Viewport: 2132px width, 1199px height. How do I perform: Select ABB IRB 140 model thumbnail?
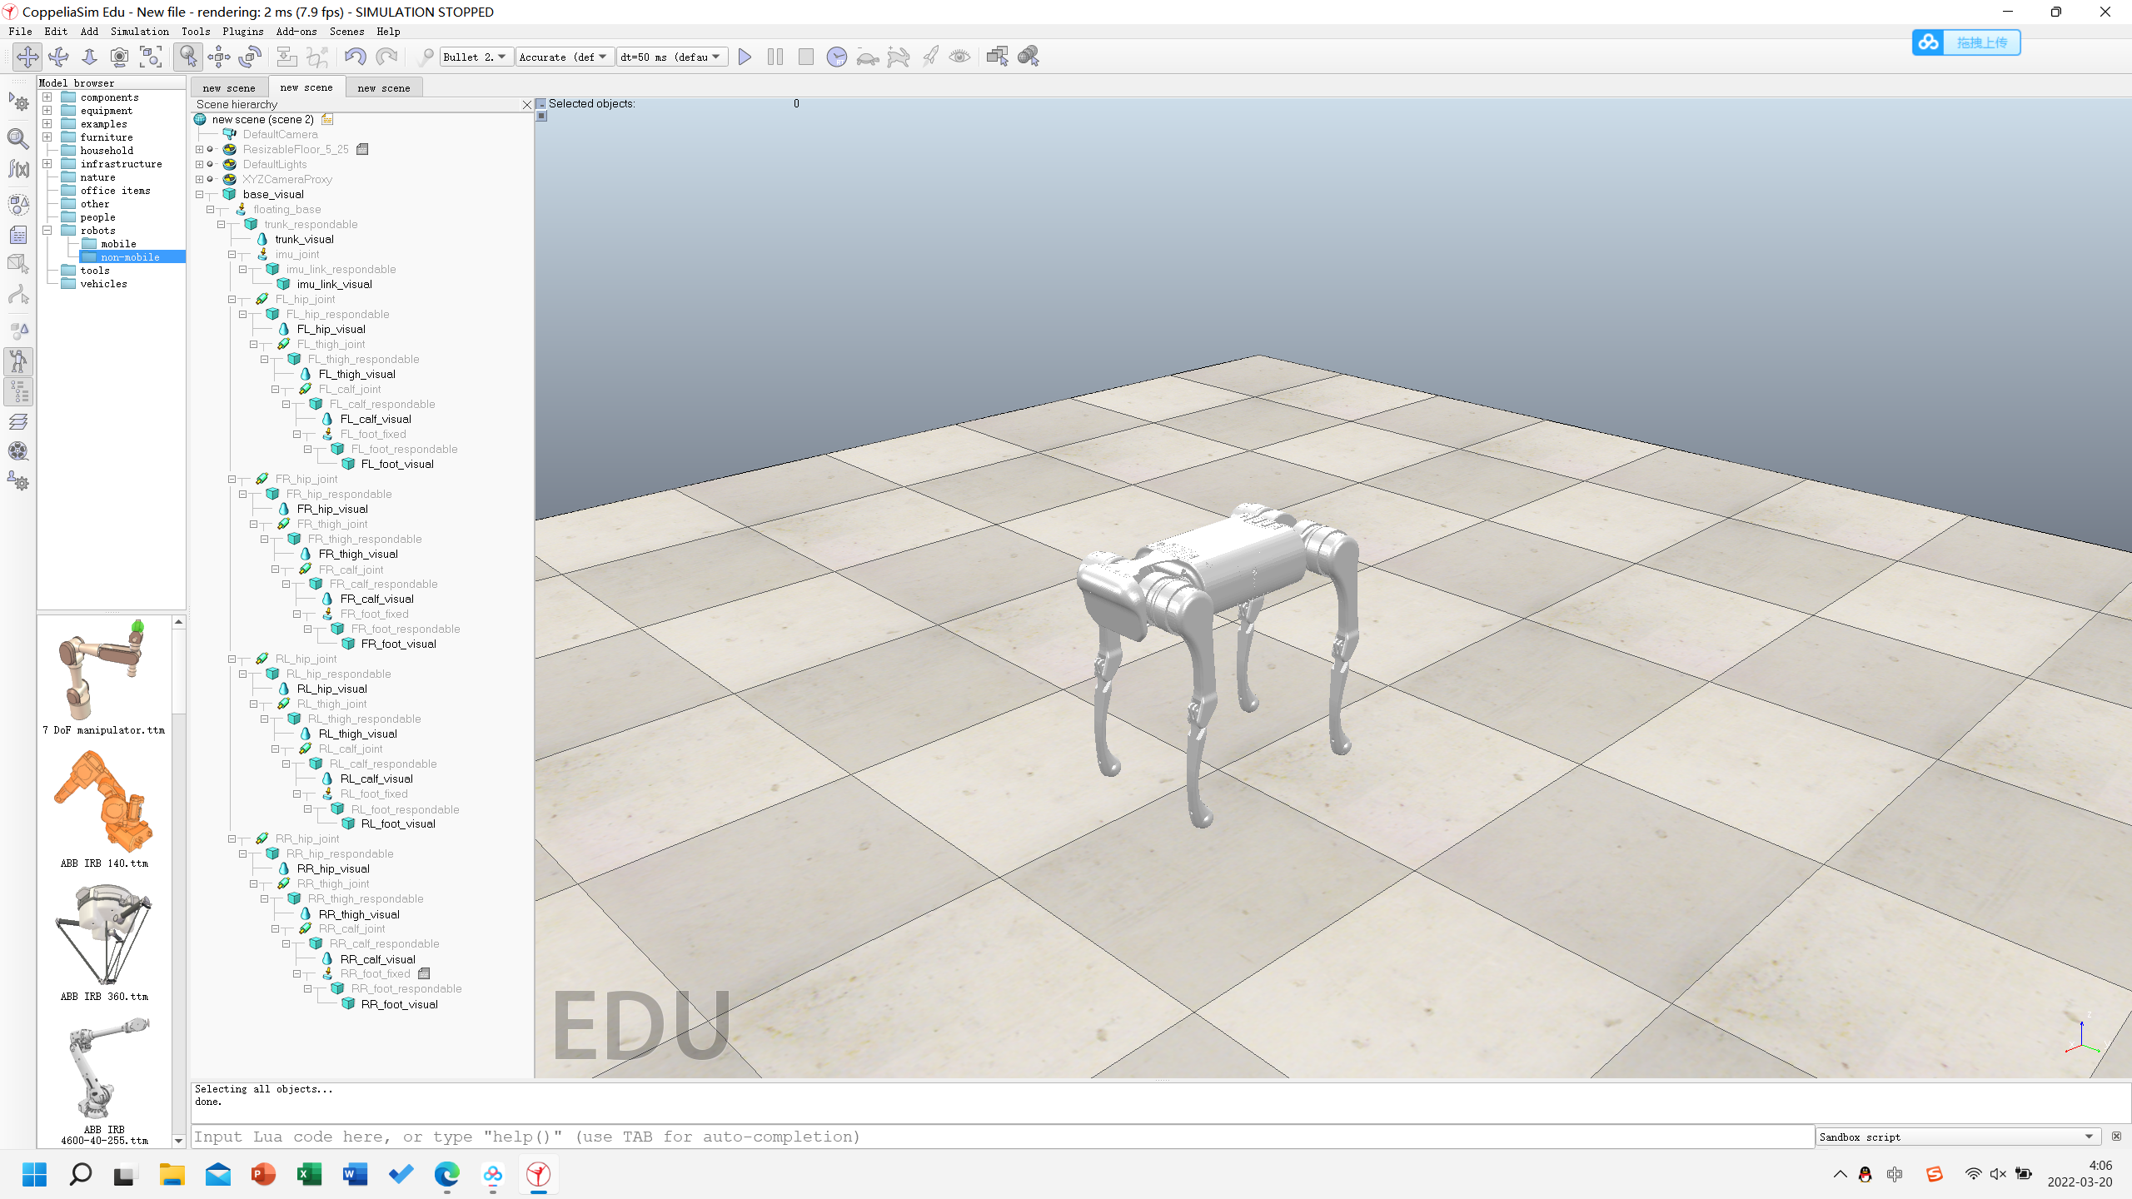click(104, 802)
